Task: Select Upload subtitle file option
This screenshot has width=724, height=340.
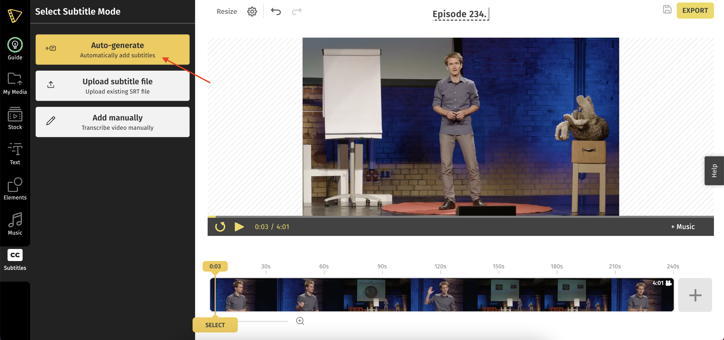Action: (112, 86)
